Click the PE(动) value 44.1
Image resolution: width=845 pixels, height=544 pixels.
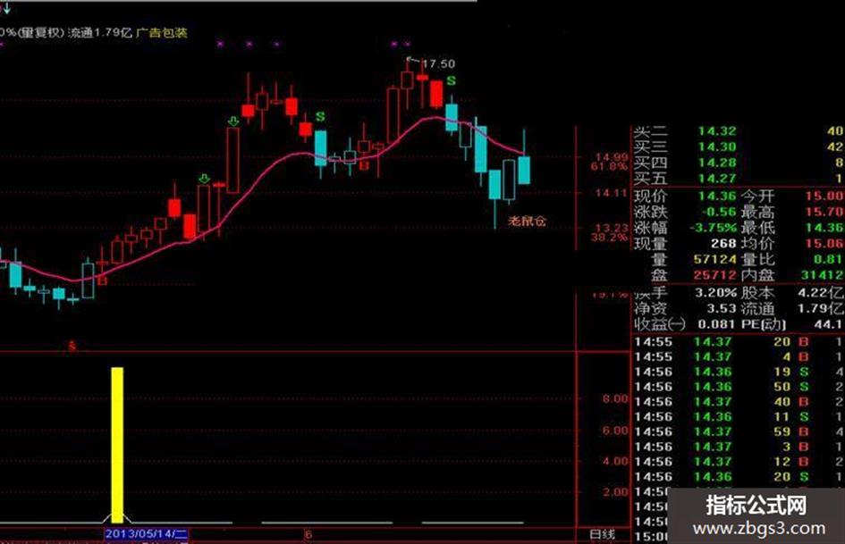(830, 323)
